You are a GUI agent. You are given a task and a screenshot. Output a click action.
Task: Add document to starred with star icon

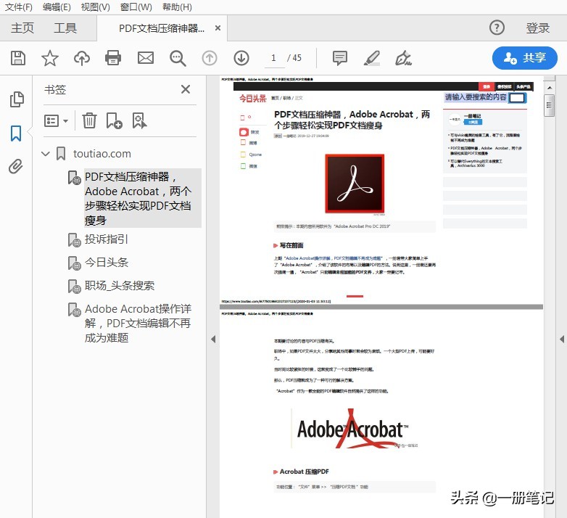click(x=50, y=58)
